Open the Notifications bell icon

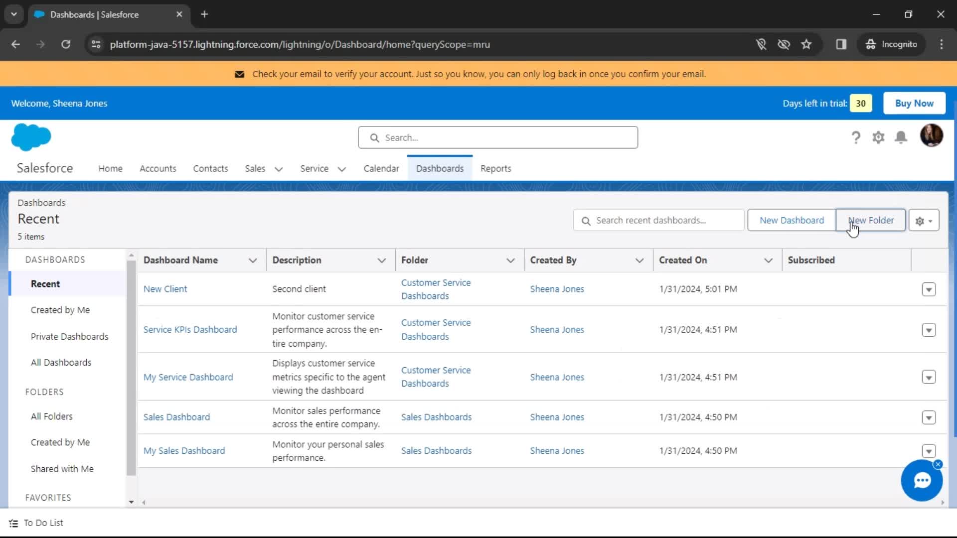[901, 137]
